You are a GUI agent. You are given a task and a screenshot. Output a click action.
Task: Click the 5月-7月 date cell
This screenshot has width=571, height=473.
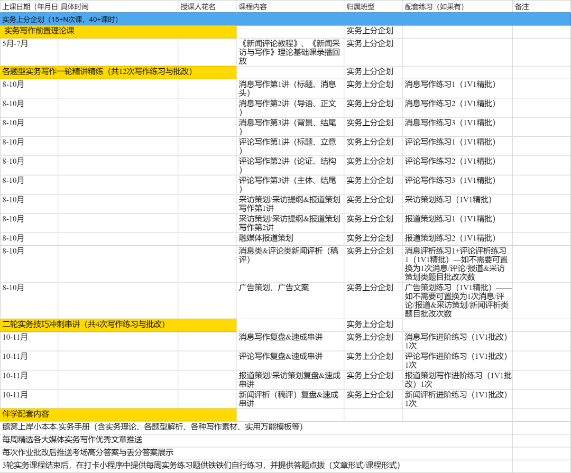29,52
